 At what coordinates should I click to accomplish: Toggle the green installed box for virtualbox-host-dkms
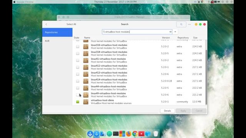click(78, 102)
